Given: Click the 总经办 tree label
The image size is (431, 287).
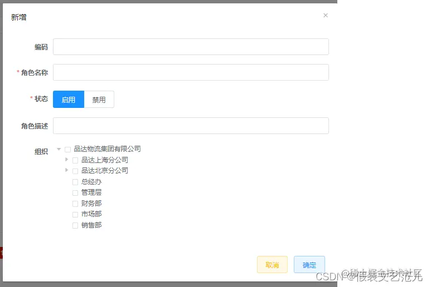Looking at the screenshot, I should (x=91, y=181).
